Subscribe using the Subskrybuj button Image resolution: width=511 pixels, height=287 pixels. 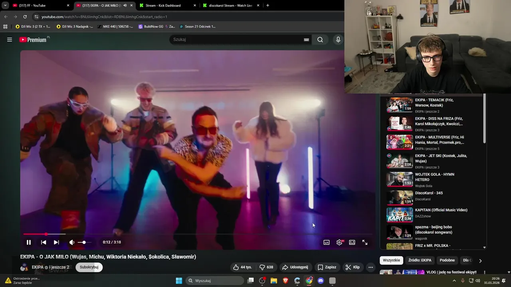pyautogui.click(x=89, y=267)
